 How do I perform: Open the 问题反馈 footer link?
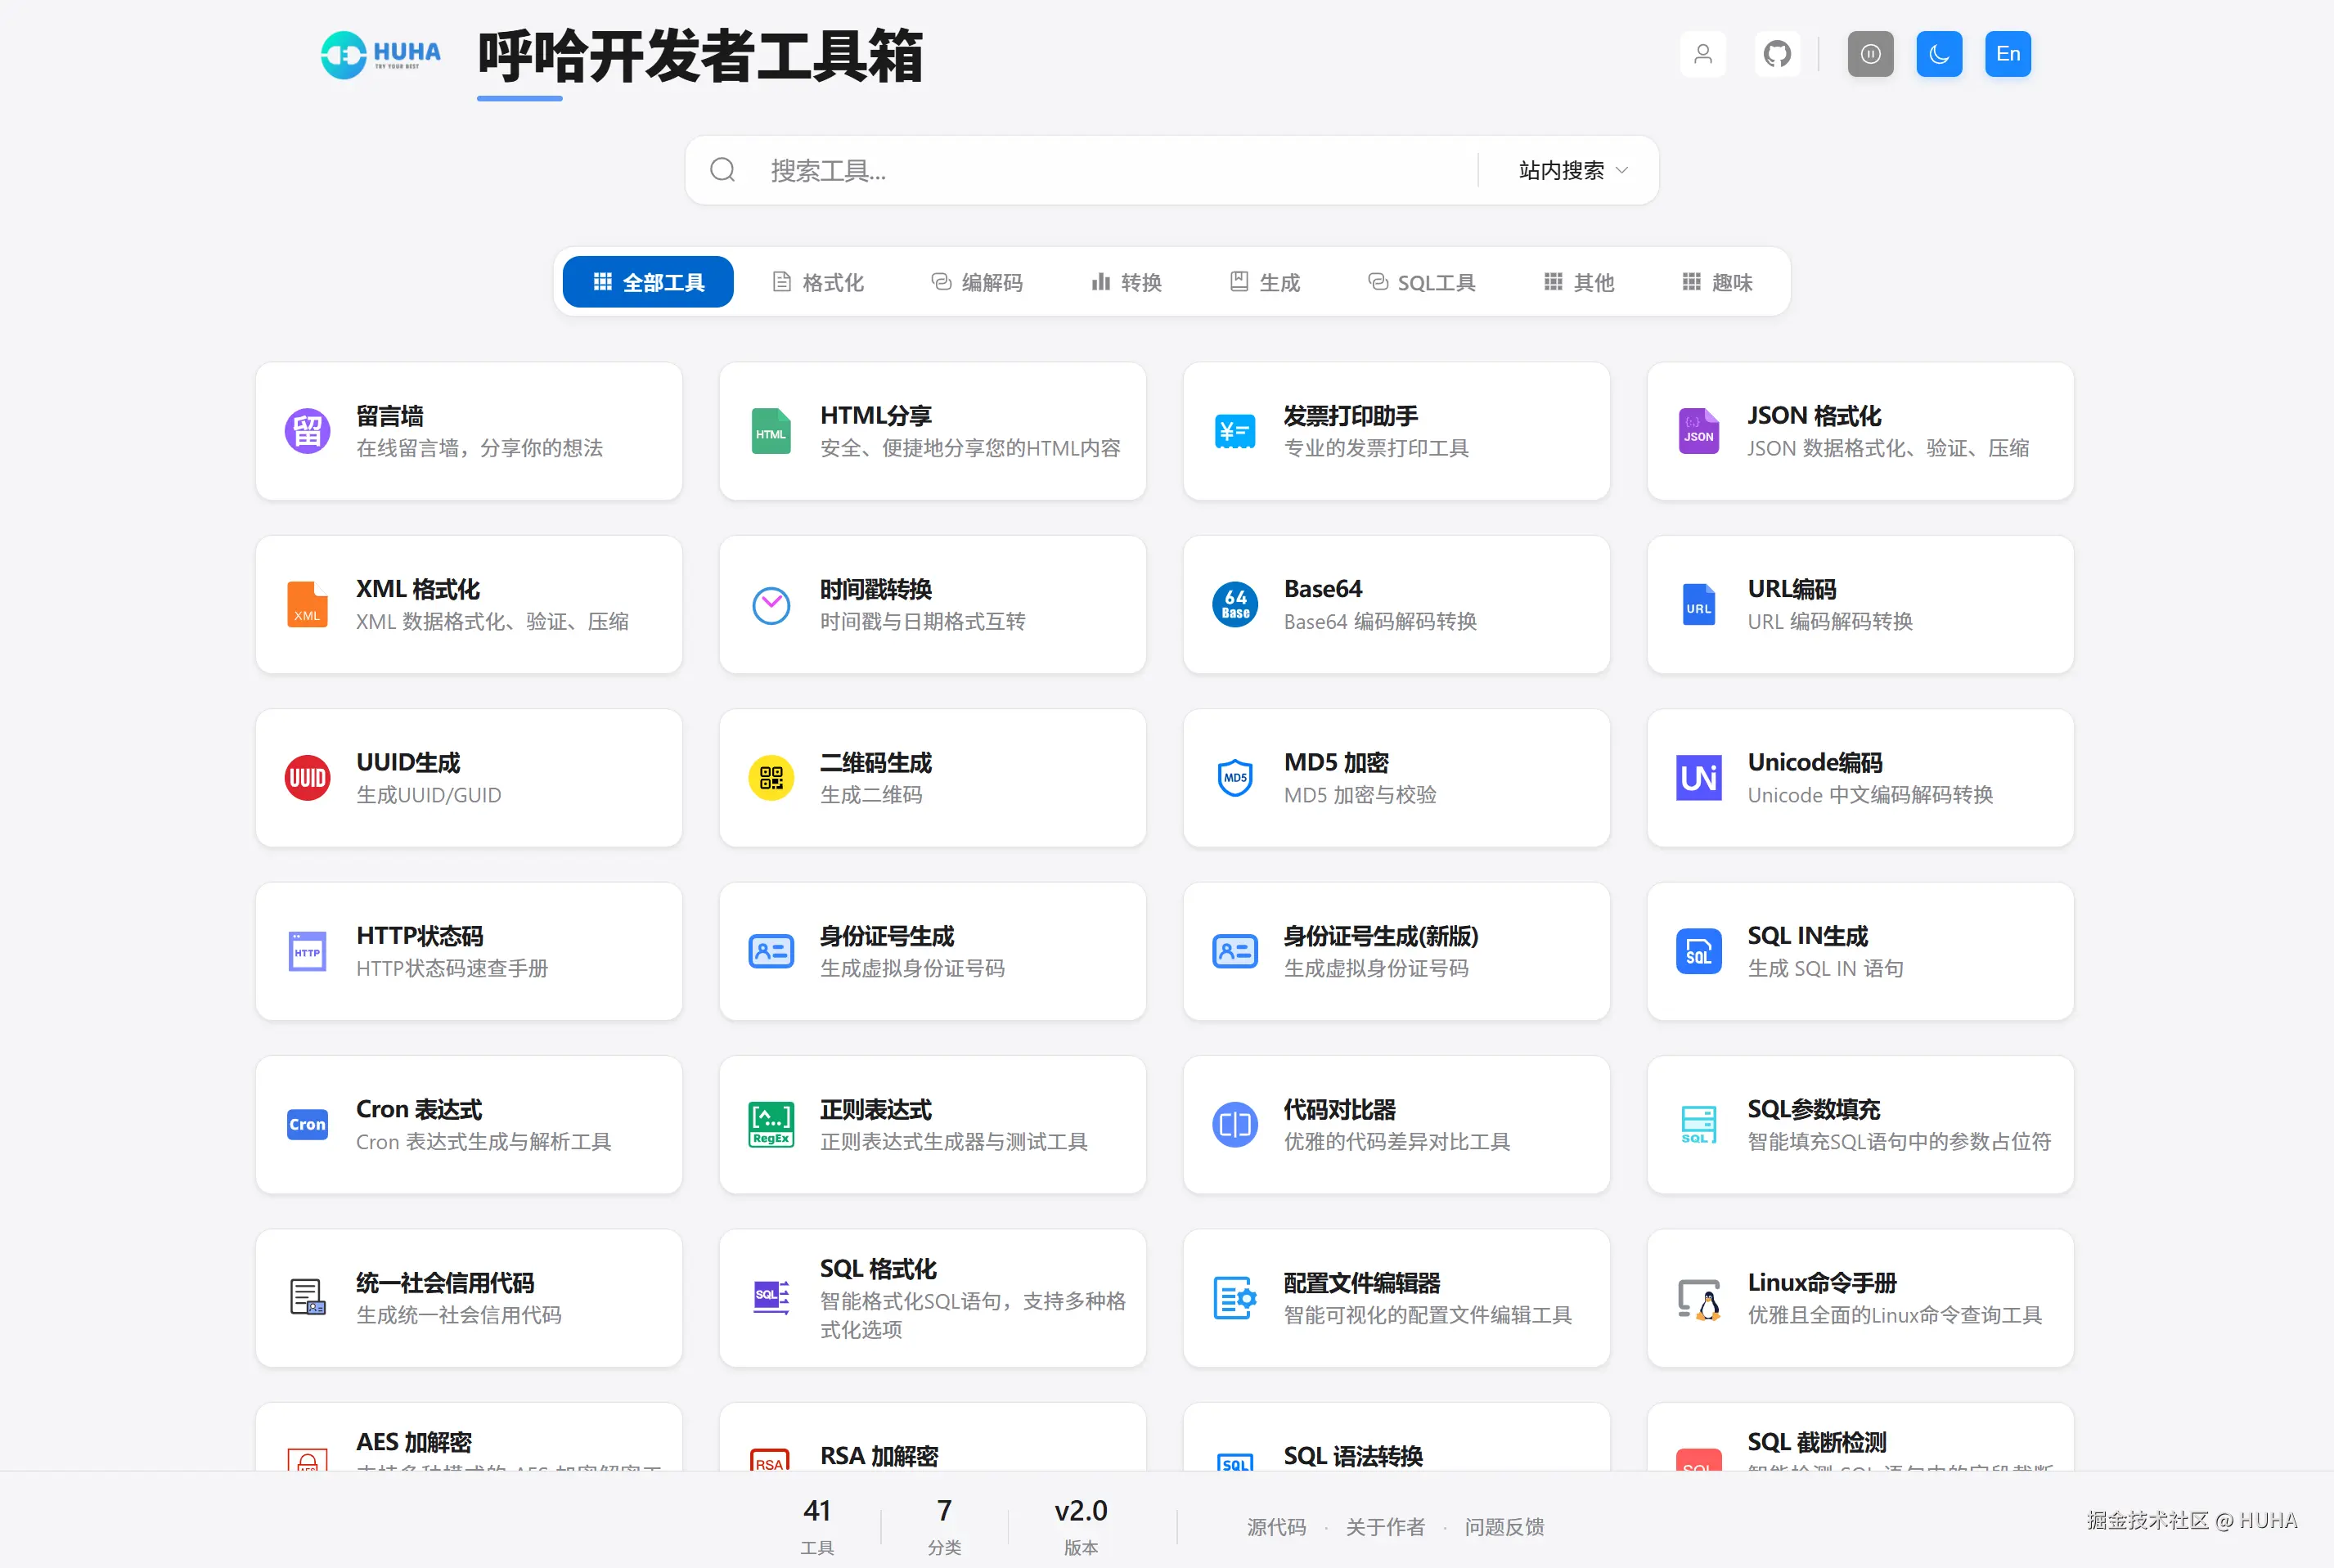coord(1504,1527)
